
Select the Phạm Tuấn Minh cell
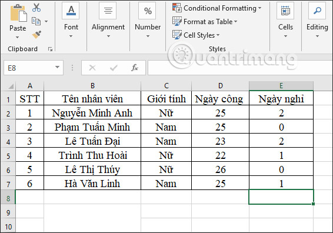pyautogui.click(x=92, y=127)
